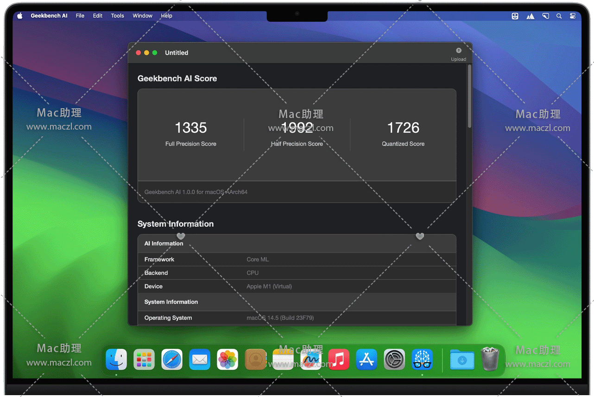Launch Safari from the Dock
The height and width of the screenshot is (397, 594).
(x=172, y=360)
